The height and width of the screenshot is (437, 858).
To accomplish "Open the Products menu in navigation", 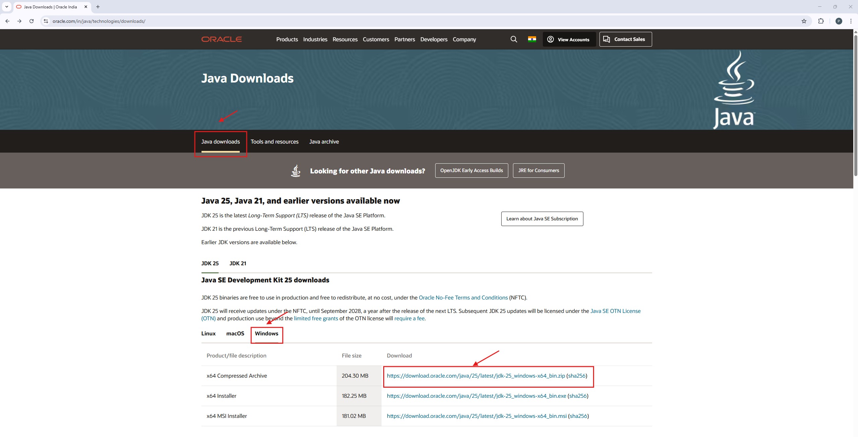I will point(287,39).
